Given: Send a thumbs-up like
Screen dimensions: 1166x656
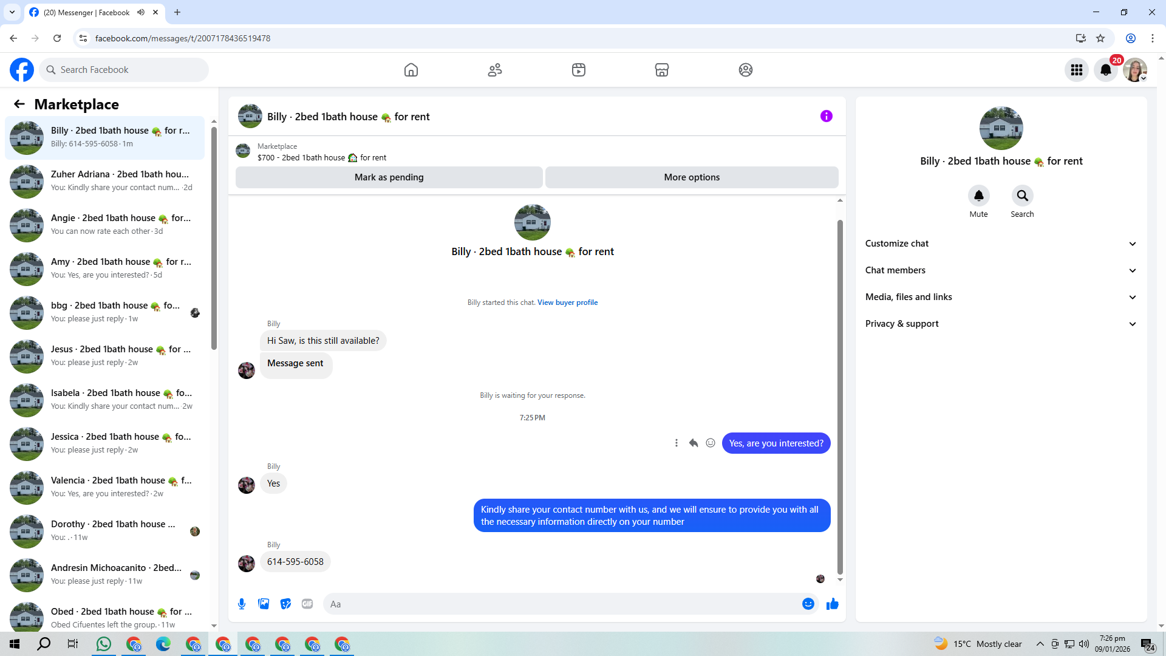Looking at the screenshot, I should [832, 604].
